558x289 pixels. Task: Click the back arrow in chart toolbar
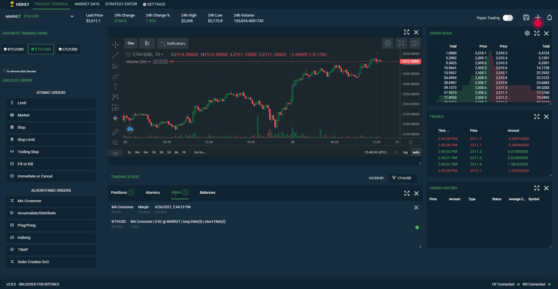[115, 118]
